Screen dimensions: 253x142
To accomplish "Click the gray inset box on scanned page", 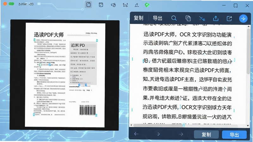I will [83, 63].
